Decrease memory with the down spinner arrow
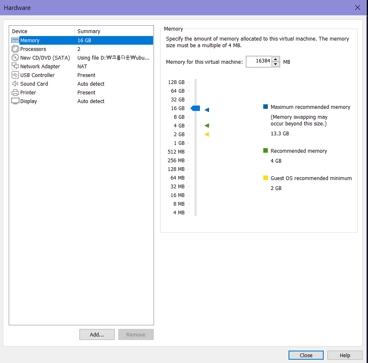368x363 pixels. (276, 64)
